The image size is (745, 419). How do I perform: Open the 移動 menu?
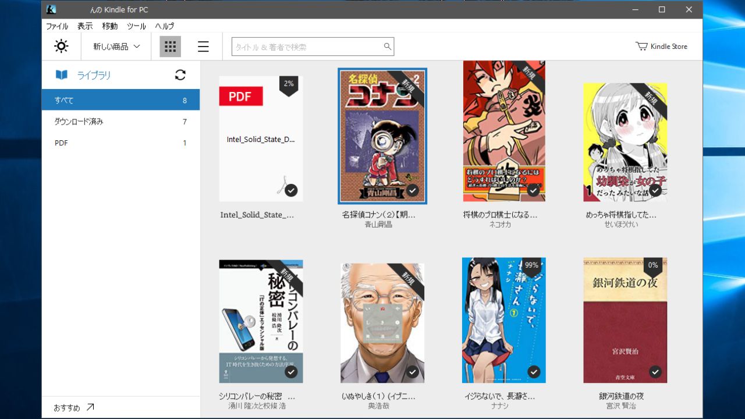(x=110, y=26)
